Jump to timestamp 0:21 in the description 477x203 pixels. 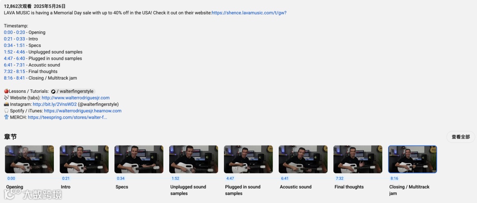8,39
